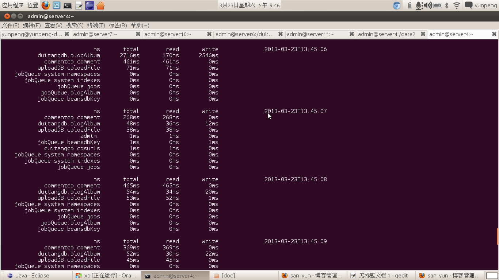Close the admin@server7:~ tab
This screenshot has height=280, width=499.
pyautogui.click(x=138, y=34)
